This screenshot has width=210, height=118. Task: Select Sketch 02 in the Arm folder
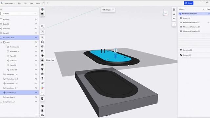point(13,70)
